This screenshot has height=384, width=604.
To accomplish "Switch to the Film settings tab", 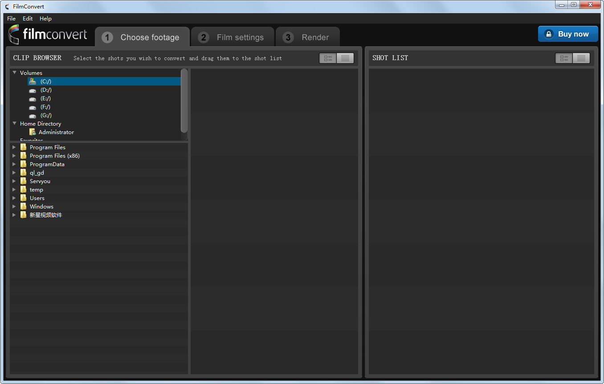I will click(233, 37).
